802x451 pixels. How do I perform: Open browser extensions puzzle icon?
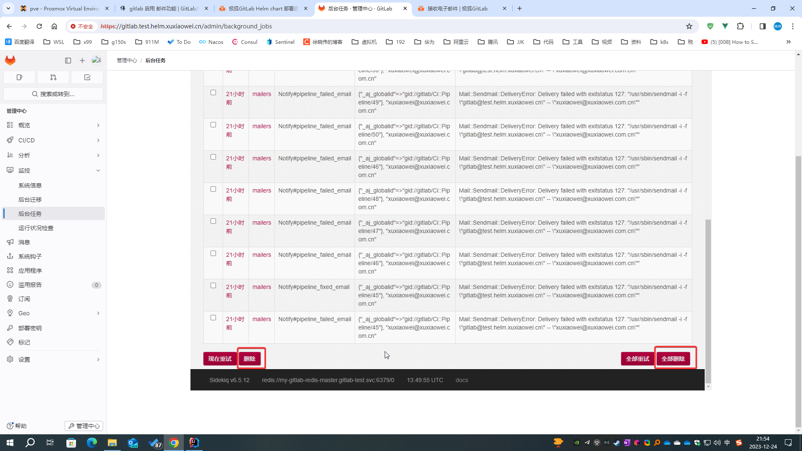tap(741, 26)
